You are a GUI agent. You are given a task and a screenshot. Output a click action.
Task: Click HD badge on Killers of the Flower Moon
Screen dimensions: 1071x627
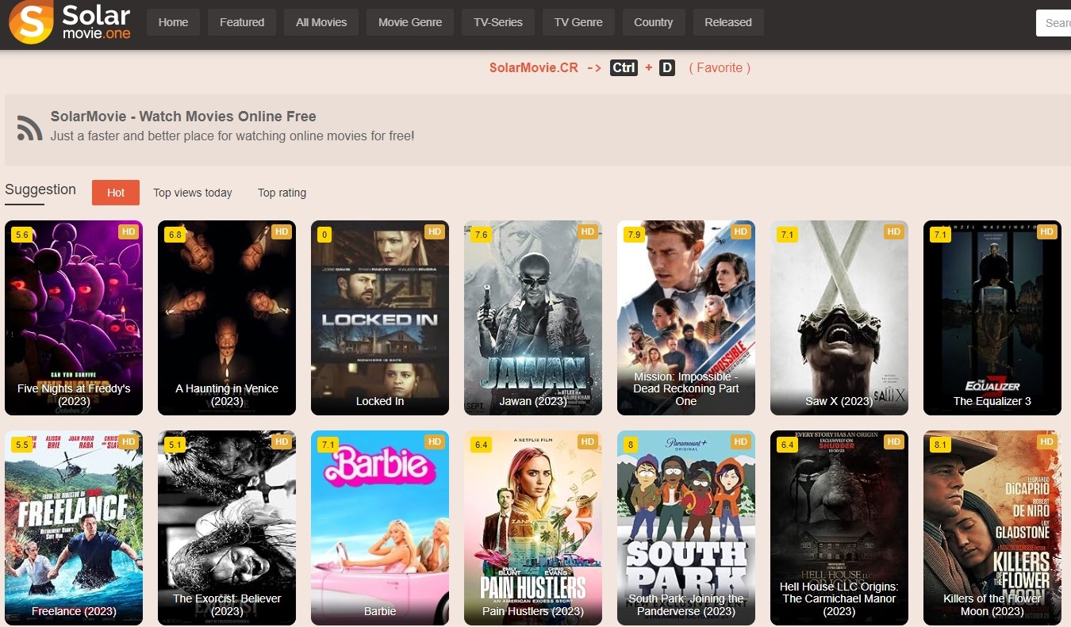1046,442
